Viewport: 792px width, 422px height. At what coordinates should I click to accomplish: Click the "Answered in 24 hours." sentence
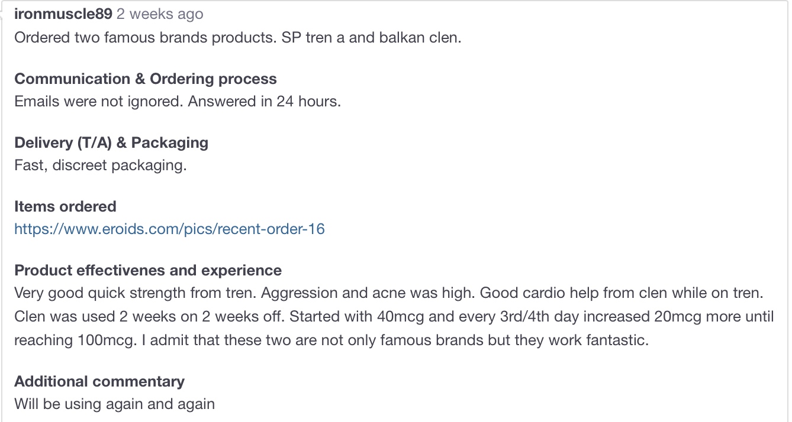tap(265, 101)
